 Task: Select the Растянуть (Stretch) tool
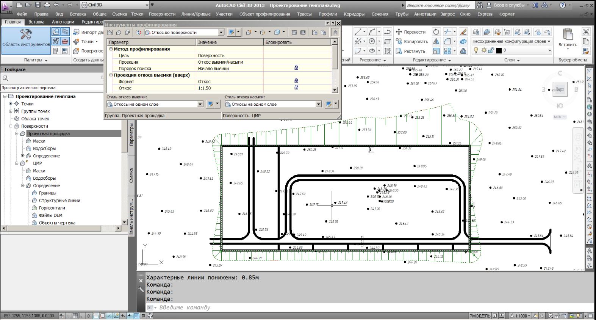410,51
